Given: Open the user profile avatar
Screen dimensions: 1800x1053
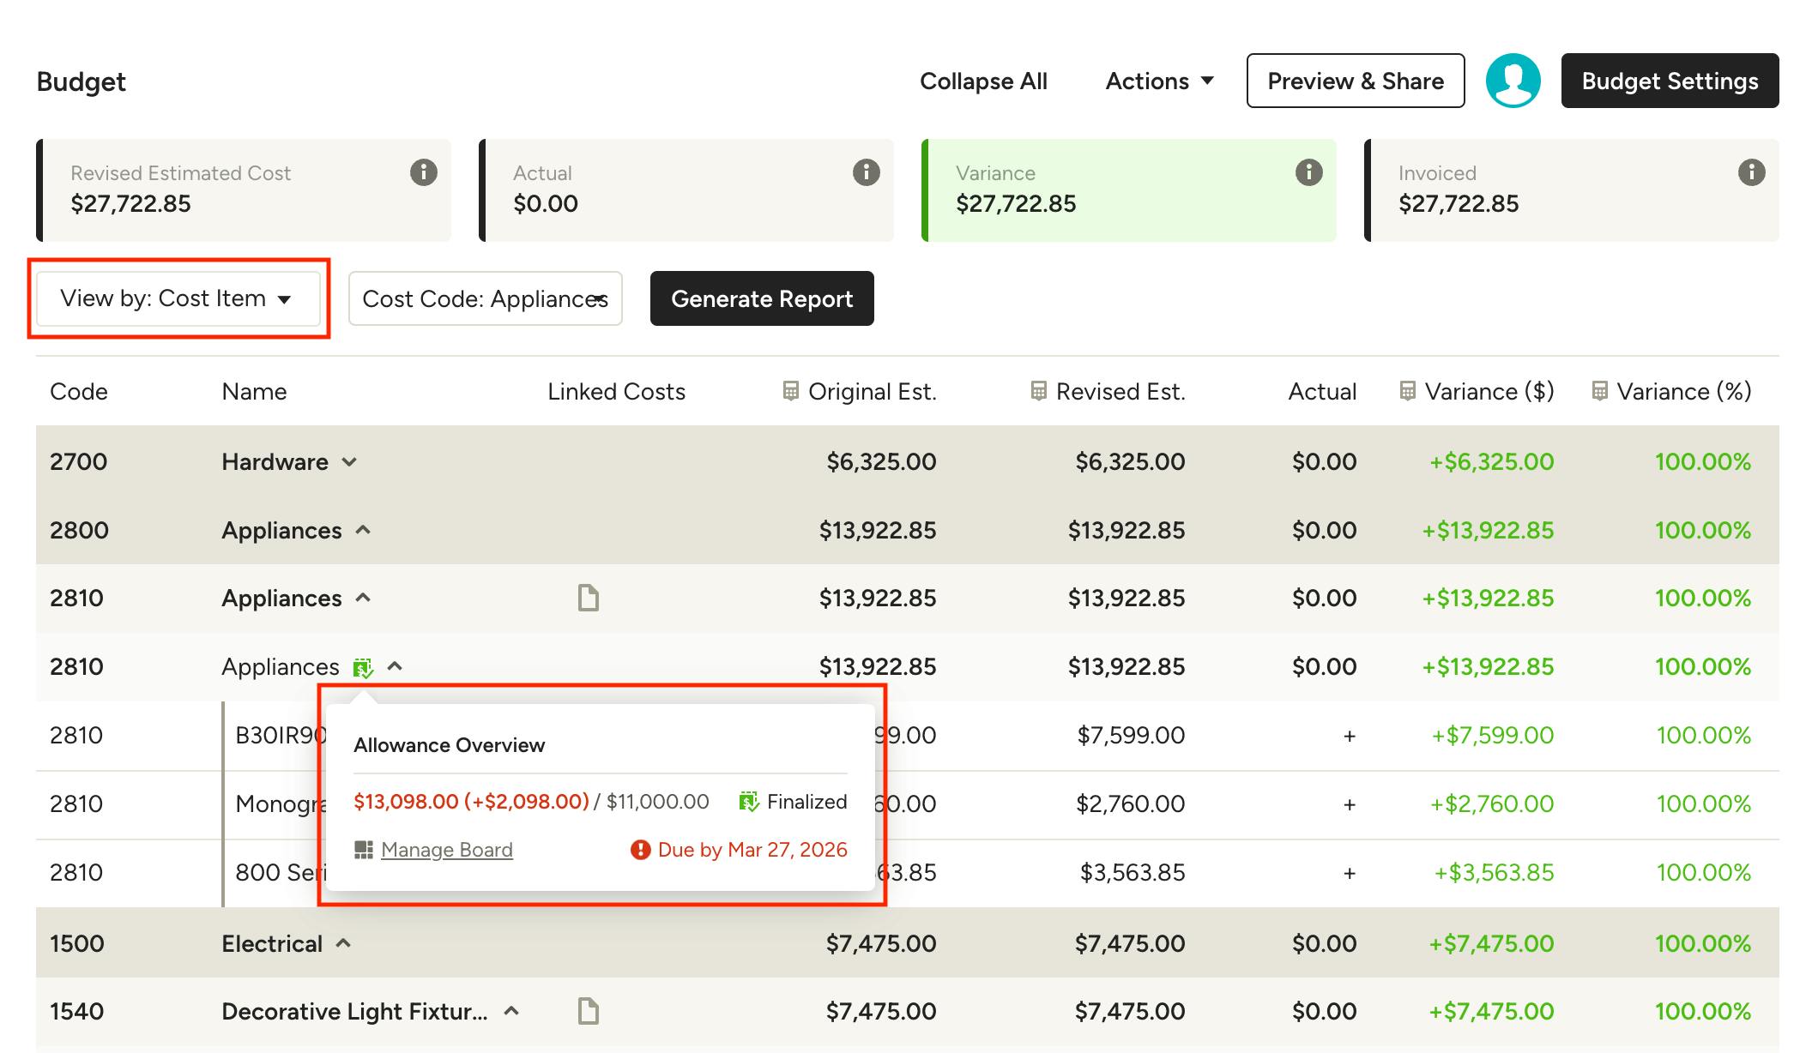Looking at the screenshot, I should tap(1513, 81).
